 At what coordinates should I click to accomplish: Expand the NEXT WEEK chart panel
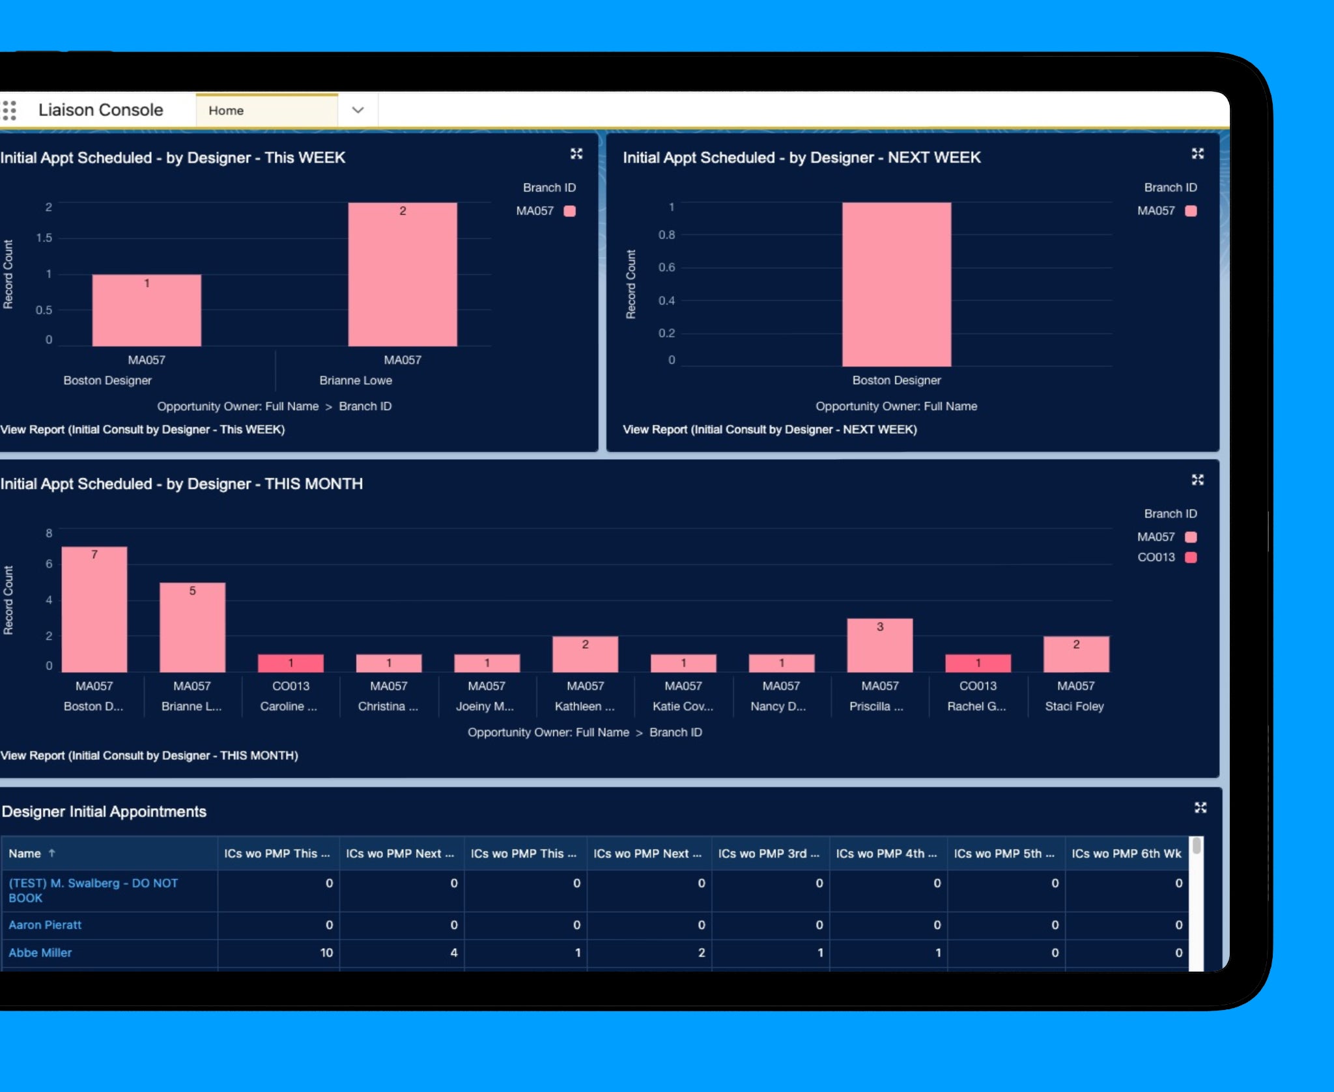(1197, 154)
